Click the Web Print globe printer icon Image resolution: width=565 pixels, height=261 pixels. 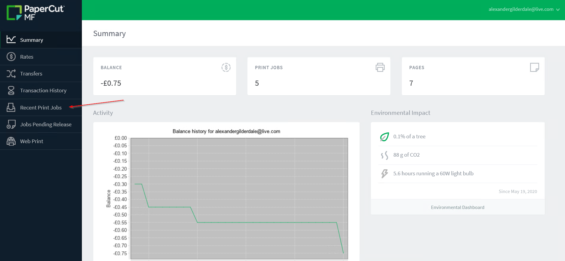click(11, 141)
